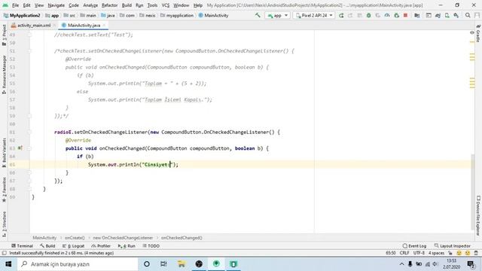Image resolution: width=482 pixels, height=271 pixels.
Task: Click the onCreate() editor breadcrumb
Action: coord(75,238)
